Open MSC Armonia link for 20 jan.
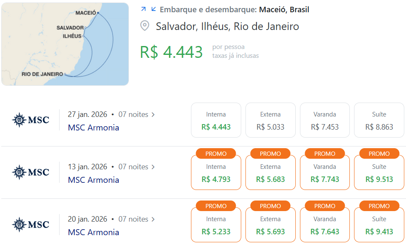 click(93, 232)
